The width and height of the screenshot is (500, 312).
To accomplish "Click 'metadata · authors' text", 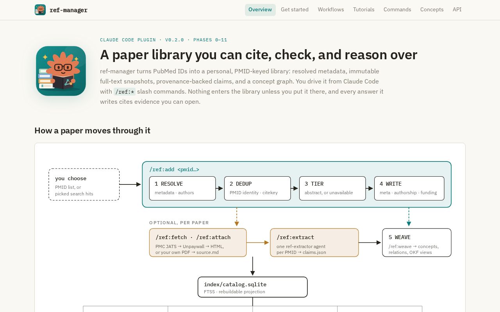I will pyautogui.click(x=174, y=193).
